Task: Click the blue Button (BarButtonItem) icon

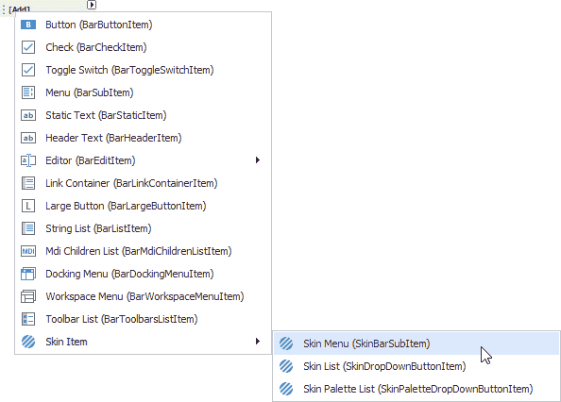Action: (x=28, y=25)
